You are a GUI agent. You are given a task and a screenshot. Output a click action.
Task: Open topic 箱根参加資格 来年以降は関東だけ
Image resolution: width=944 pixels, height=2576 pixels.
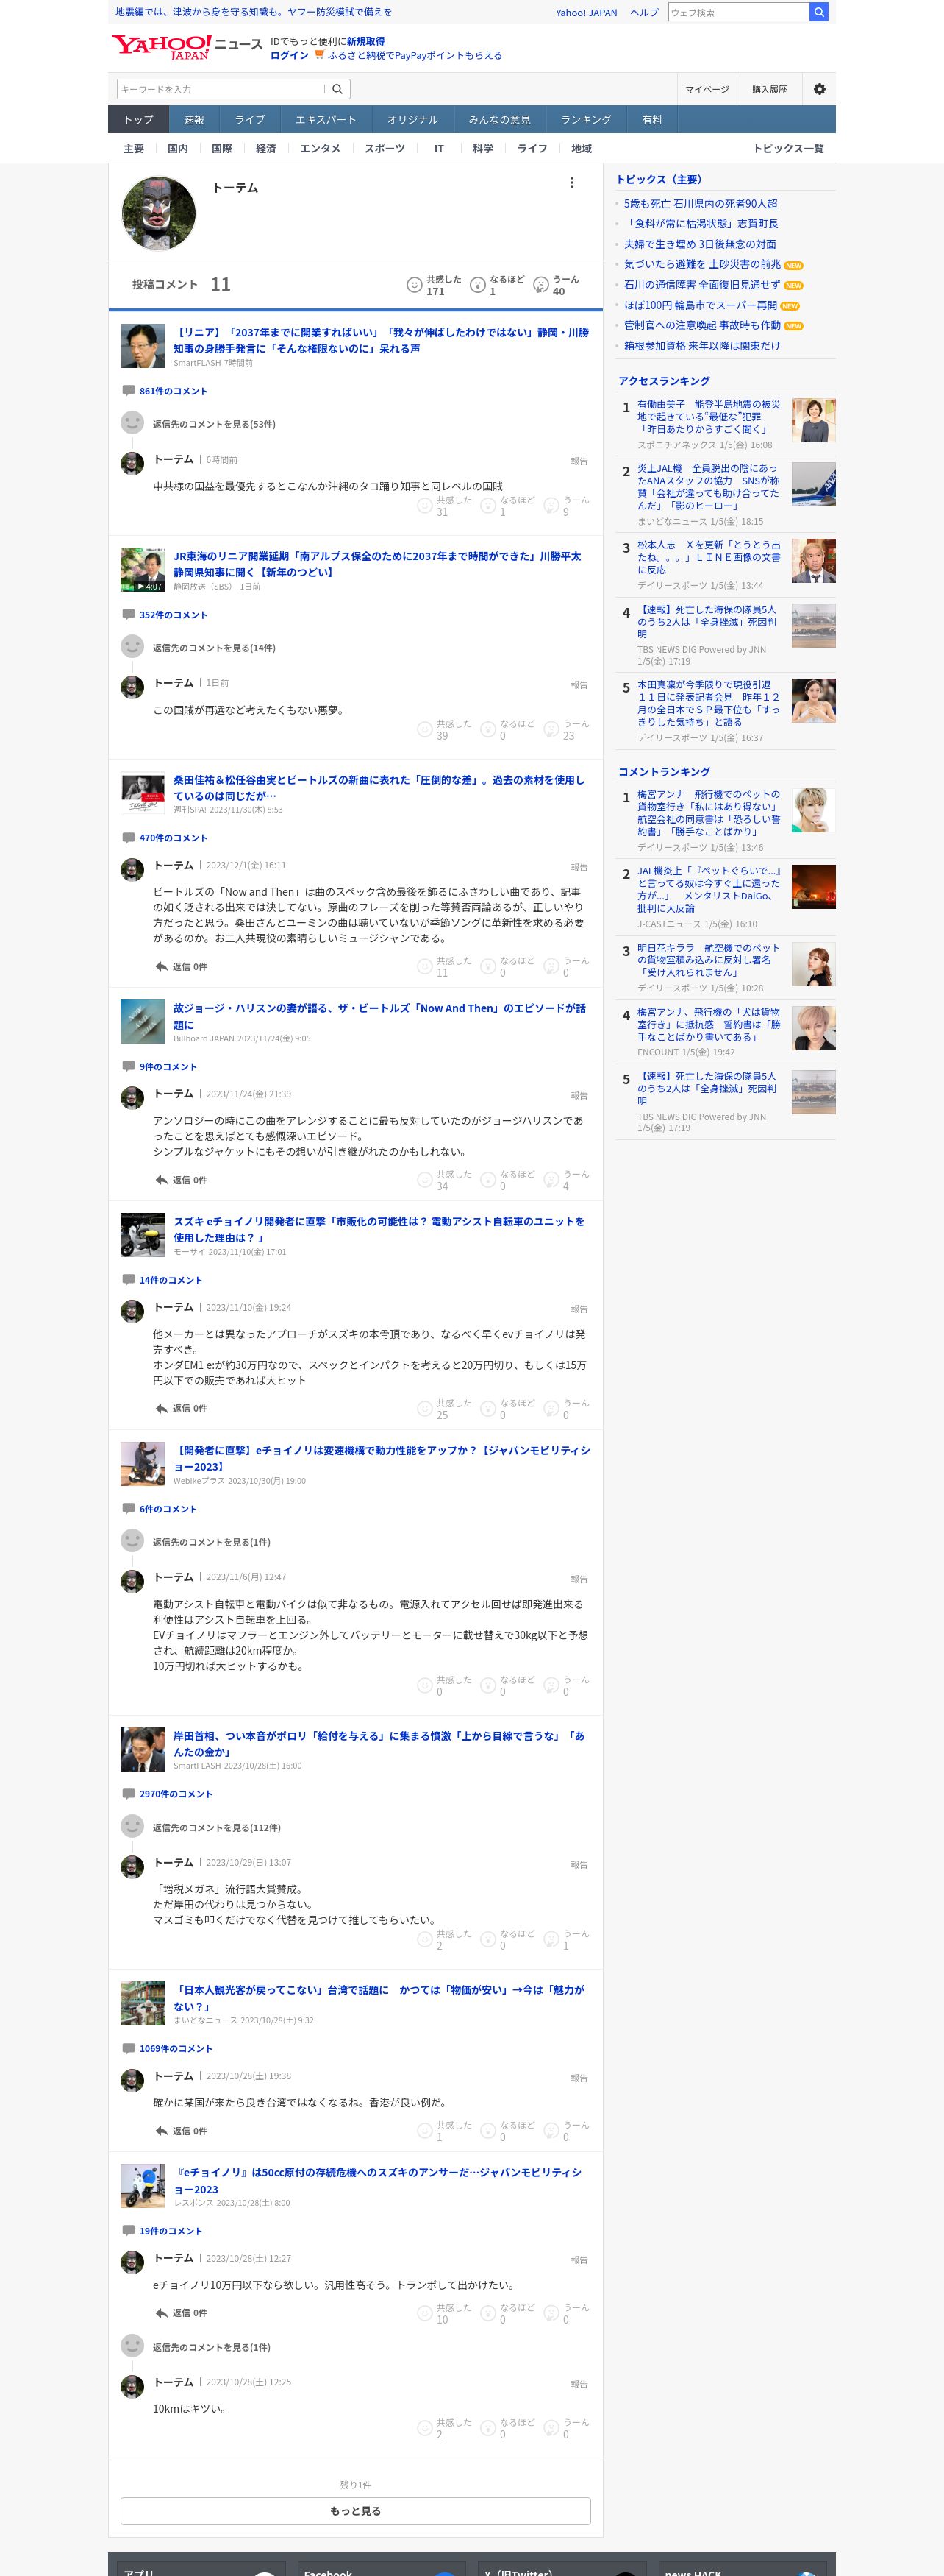coord(702,345)
